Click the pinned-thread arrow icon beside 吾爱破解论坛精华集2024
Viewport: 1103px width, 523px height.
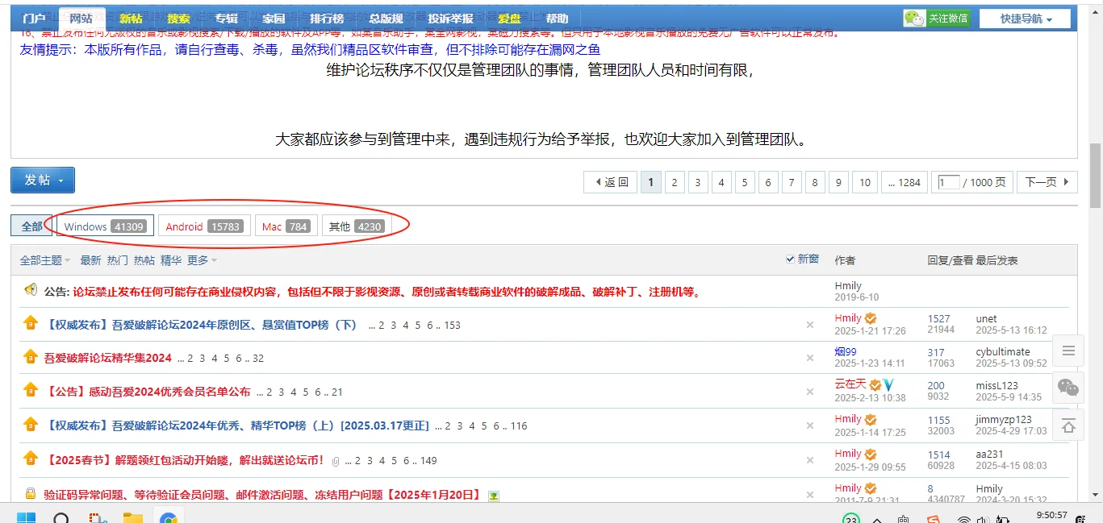(30, 357)
